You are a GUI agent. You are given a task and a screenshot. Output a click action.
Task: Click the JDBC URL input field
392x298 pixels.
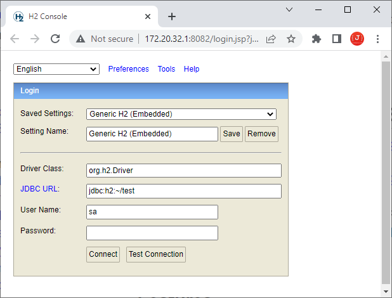click(184, 191)
